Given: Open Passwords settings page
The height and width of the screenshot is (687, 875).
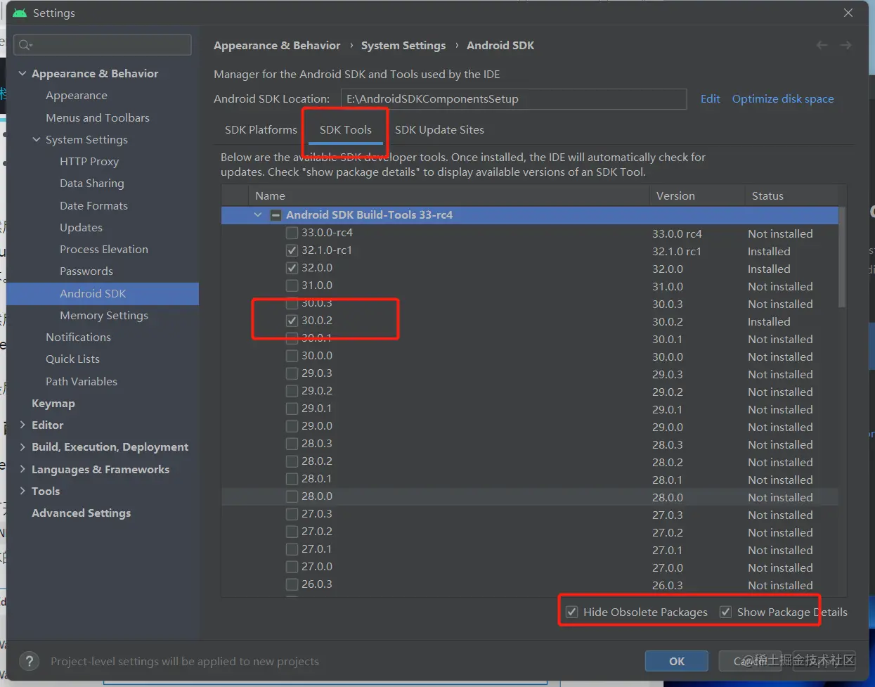Looking at the screenshot, I should pyautogui.click(x=86, y=271).
